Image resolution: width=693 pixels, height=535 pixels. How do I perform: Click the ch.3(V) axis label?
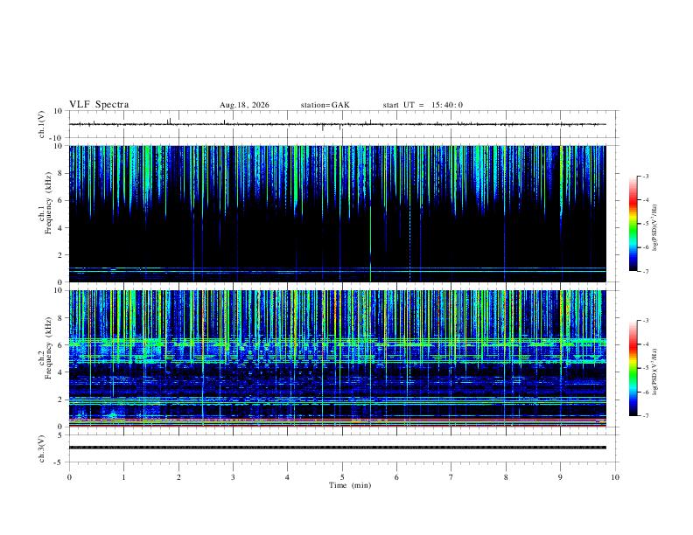42,448
